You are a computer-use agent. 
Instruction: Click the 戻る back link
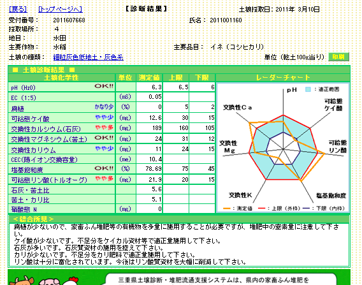[x=18, y=9]
